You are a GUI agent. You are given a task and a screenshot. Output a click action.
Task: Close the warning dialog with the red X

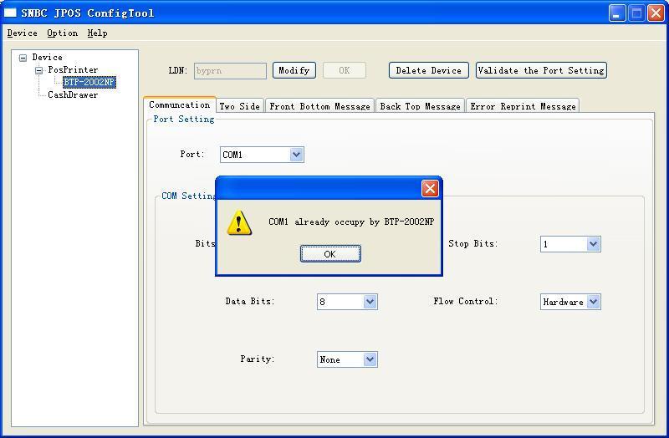430,188
